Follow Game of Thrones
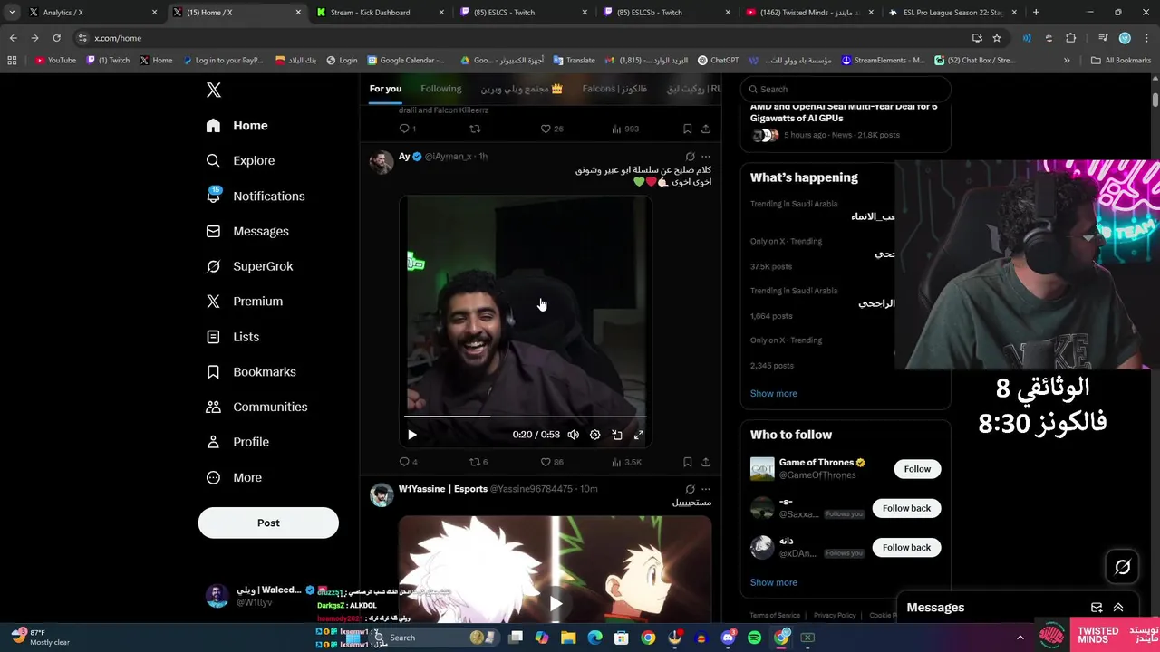 [917, 469]
